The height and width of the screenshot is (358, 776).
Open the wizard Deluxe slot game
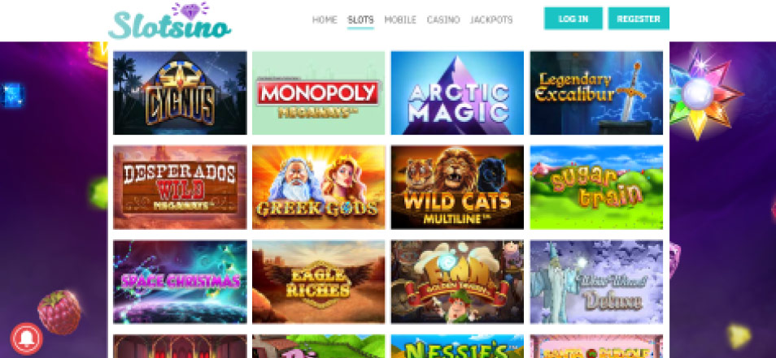[596, 282]
